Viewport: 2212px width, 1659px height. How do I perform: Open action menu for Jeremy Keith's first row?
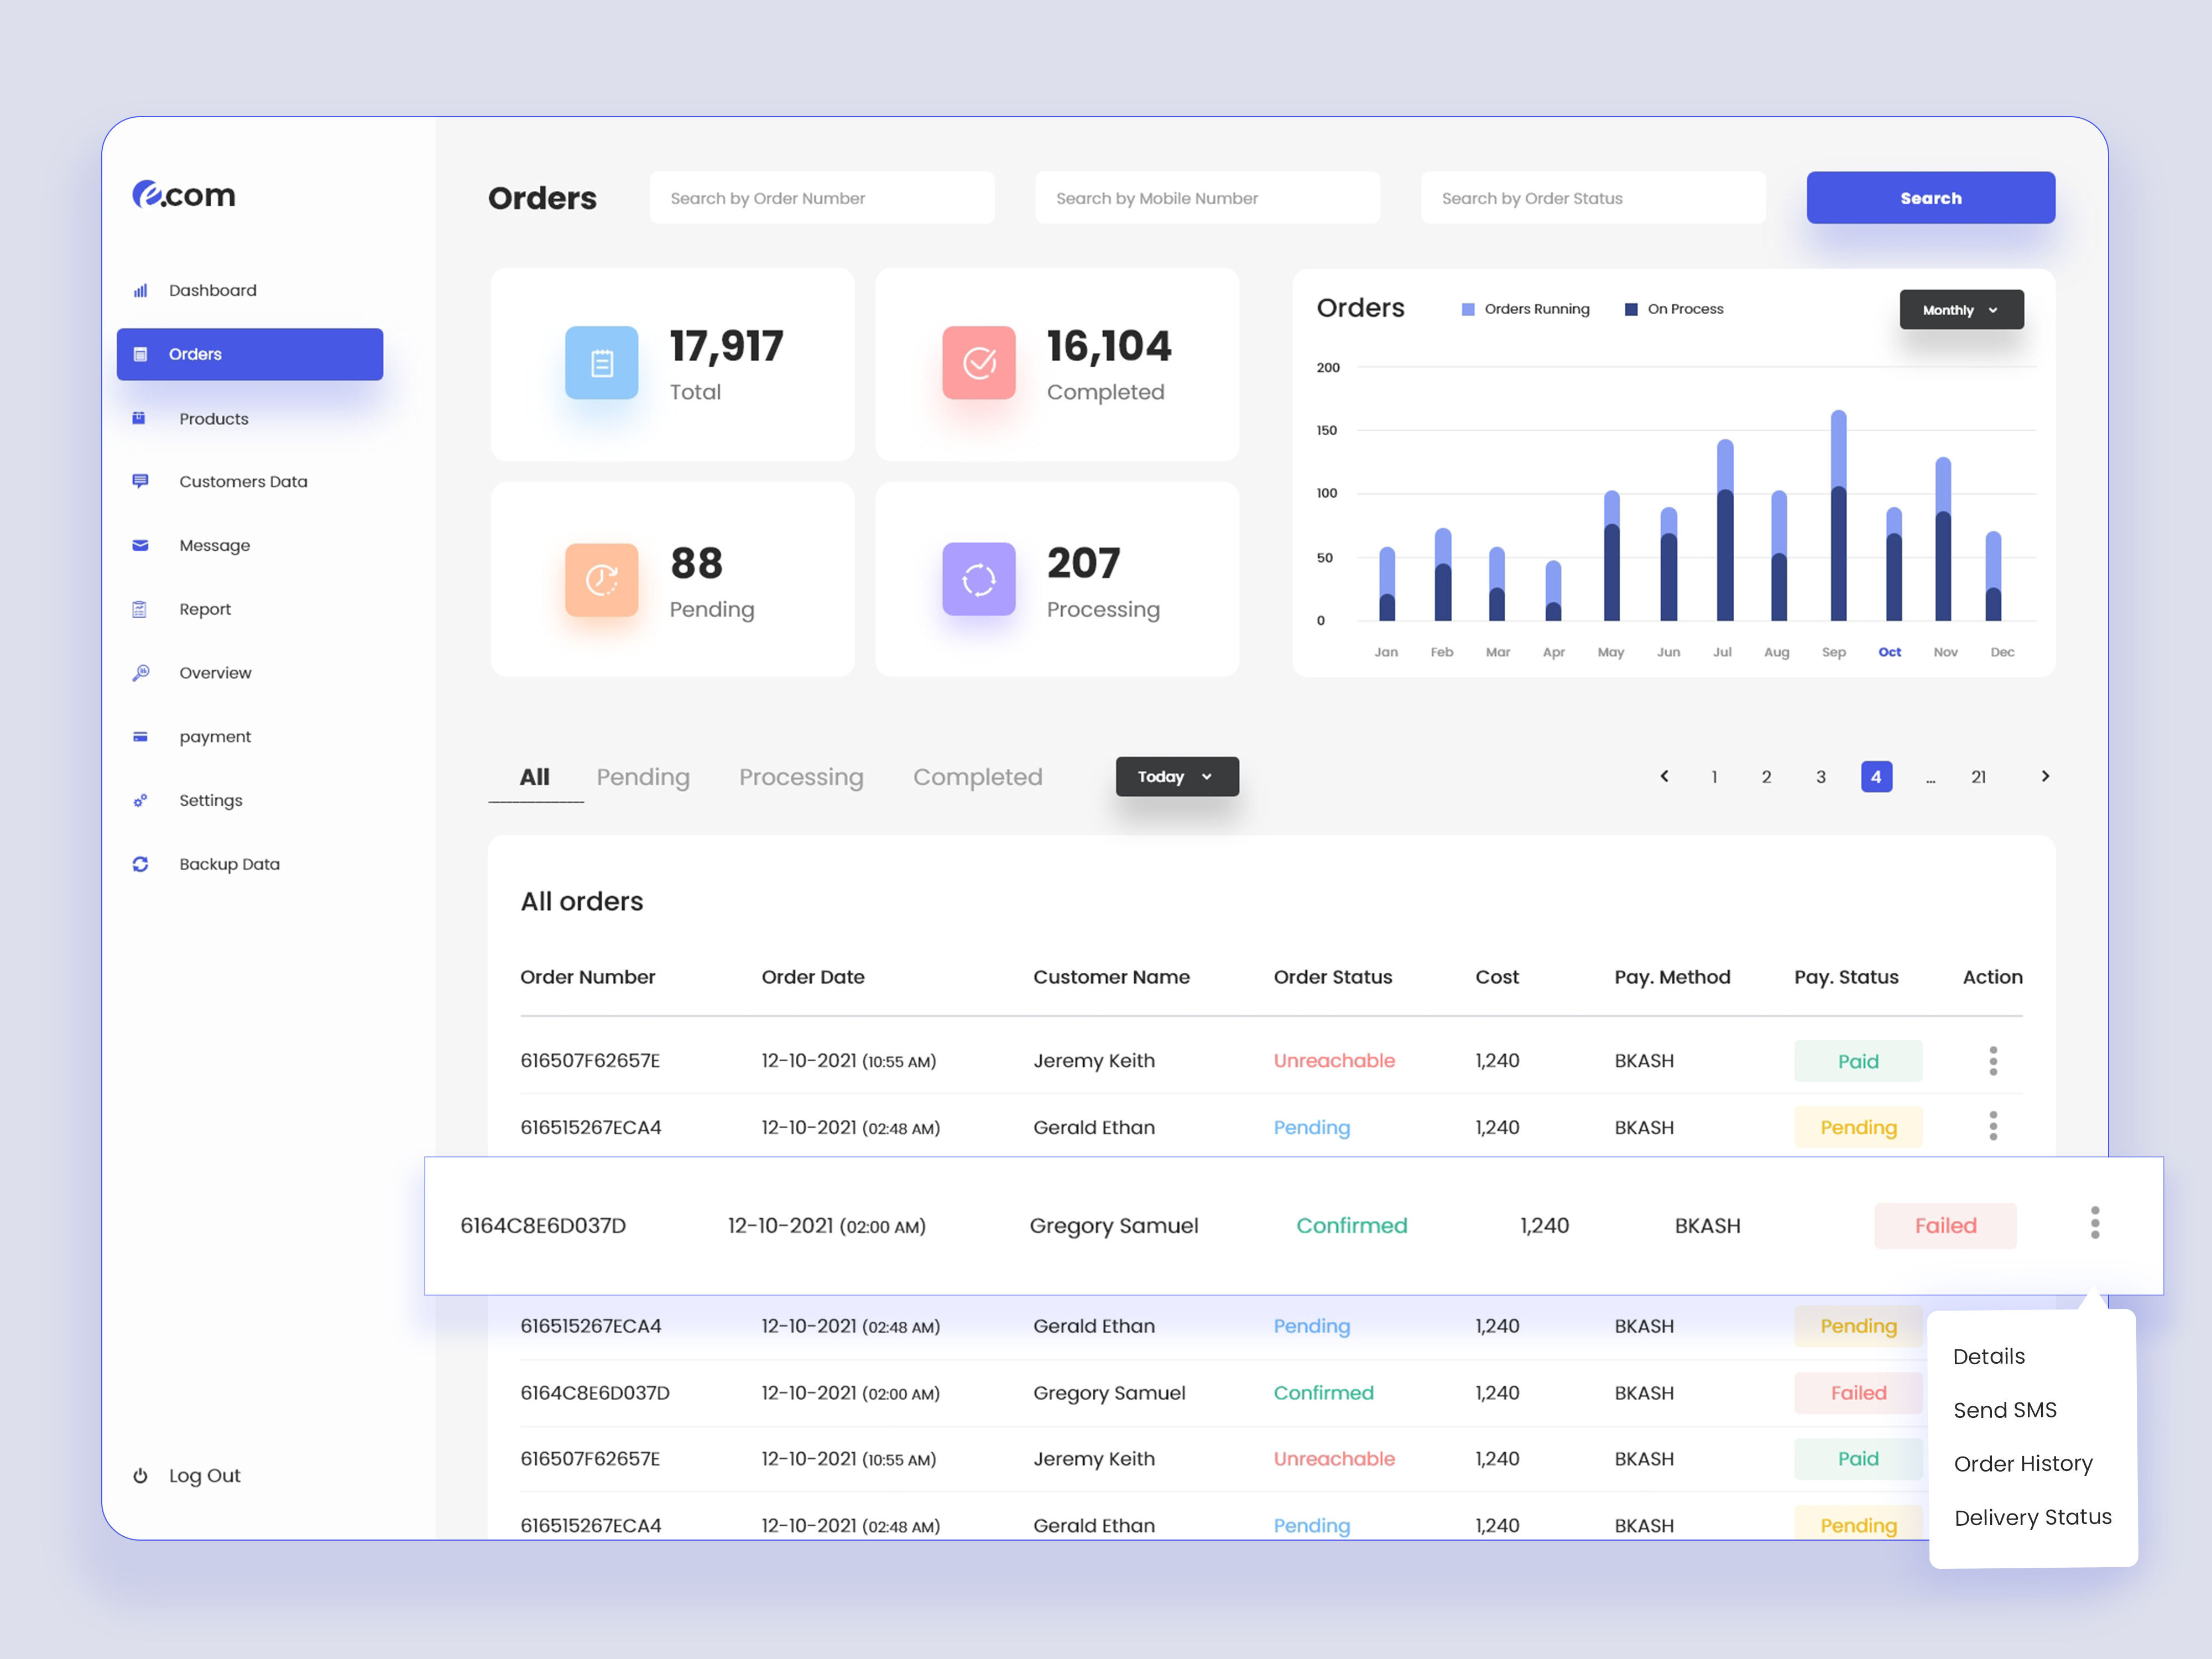[1992, 1061]
